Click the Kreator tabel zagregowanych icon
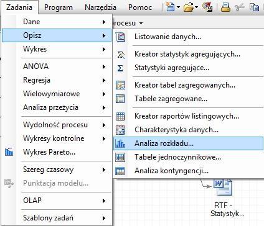The image size is (264, 226). coord(120,85)
